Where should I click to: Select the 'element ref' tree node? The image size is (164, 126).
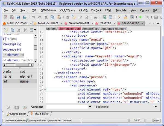tap(14, 55)
